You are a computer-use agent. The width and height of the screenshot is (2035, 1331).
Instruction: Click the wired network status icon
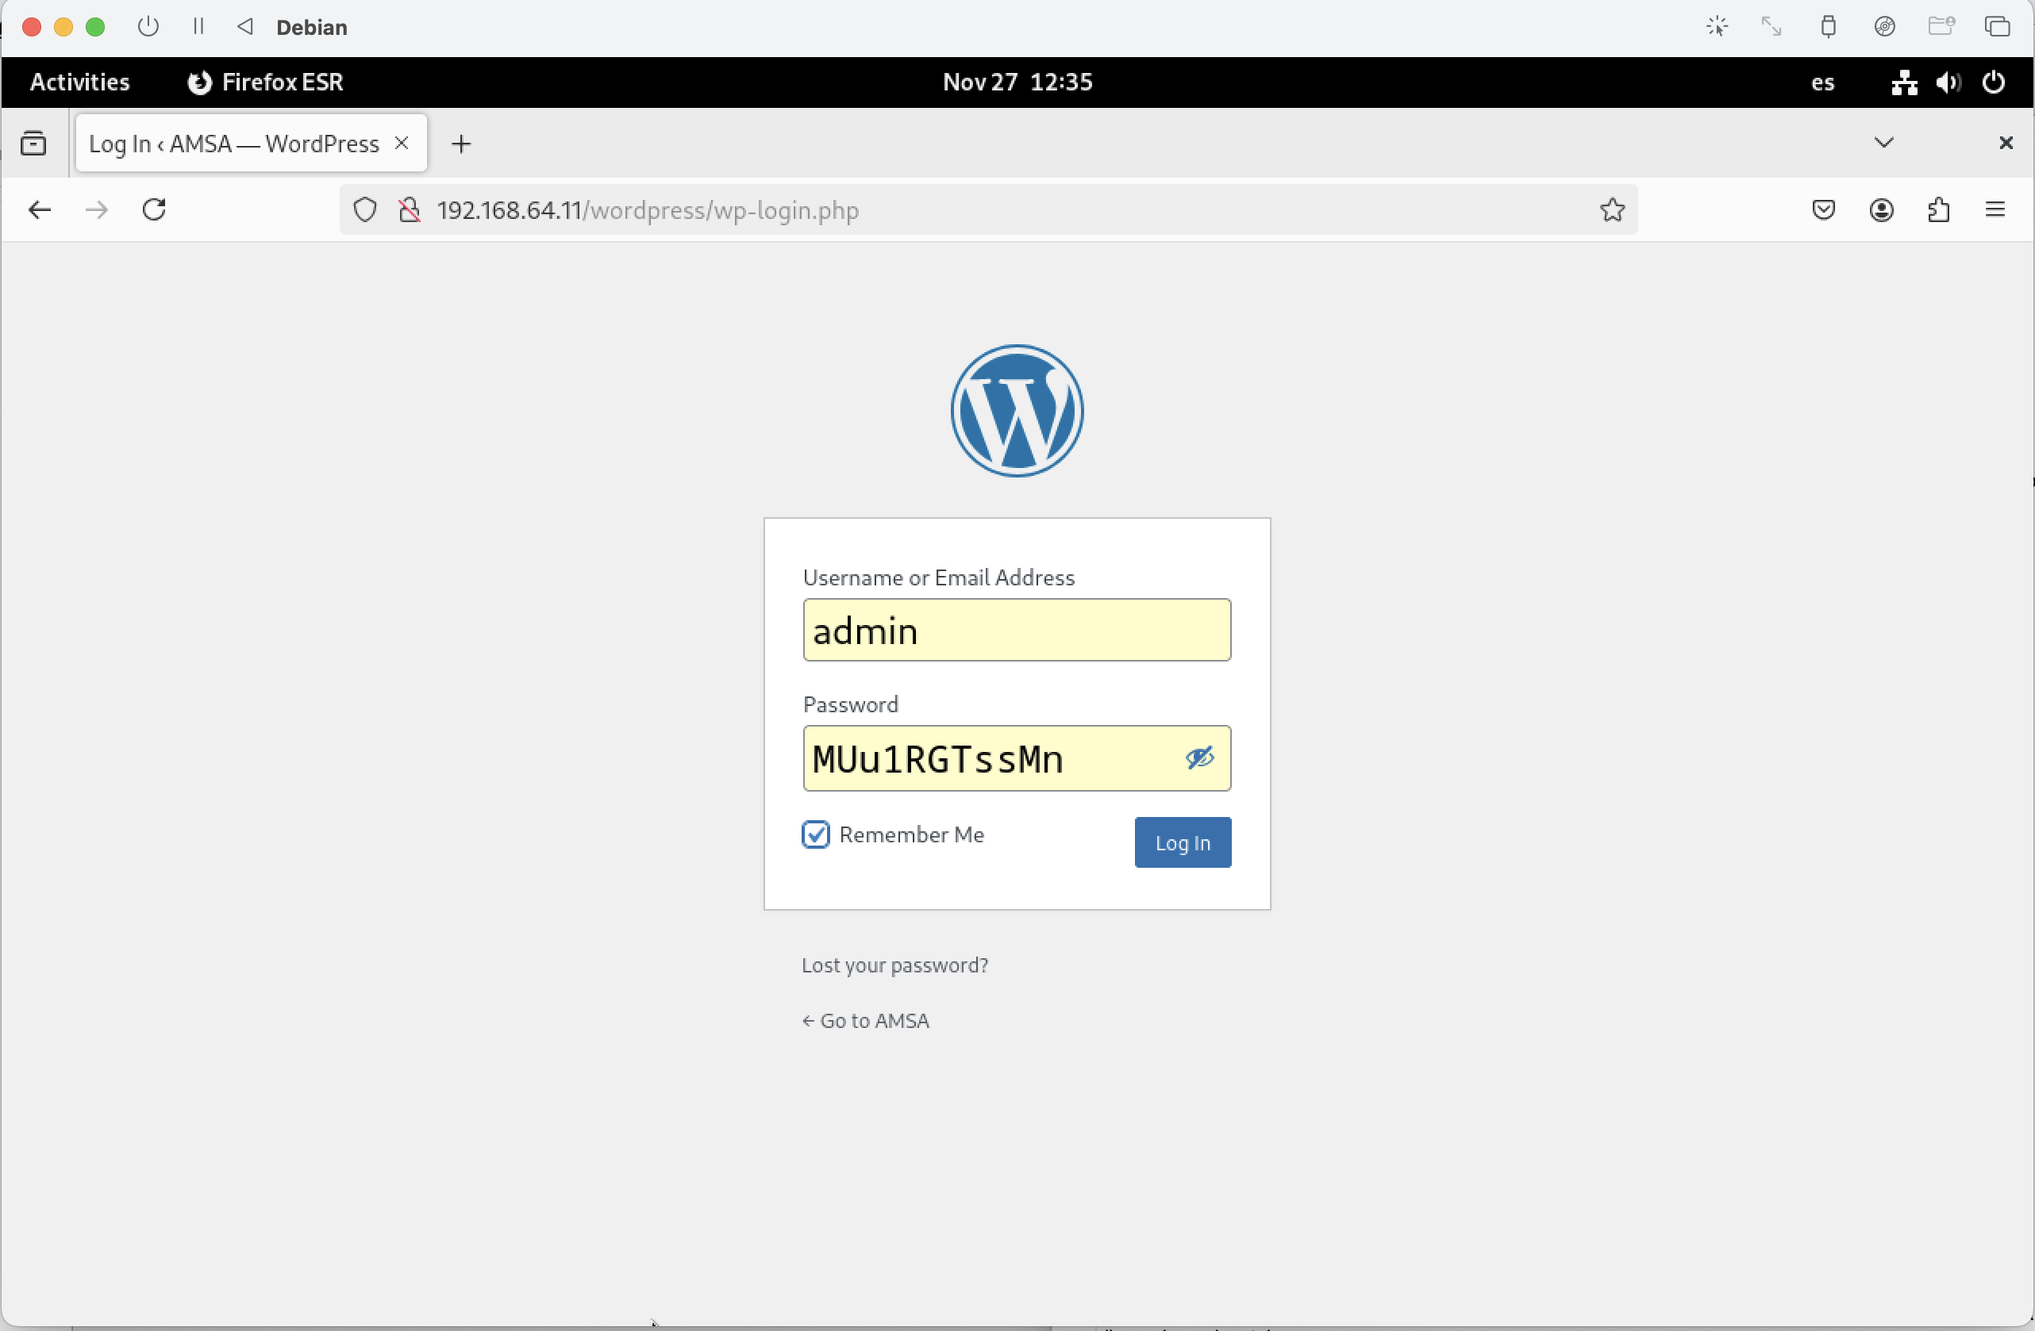pyautogui.click(x=1904, y=82)
